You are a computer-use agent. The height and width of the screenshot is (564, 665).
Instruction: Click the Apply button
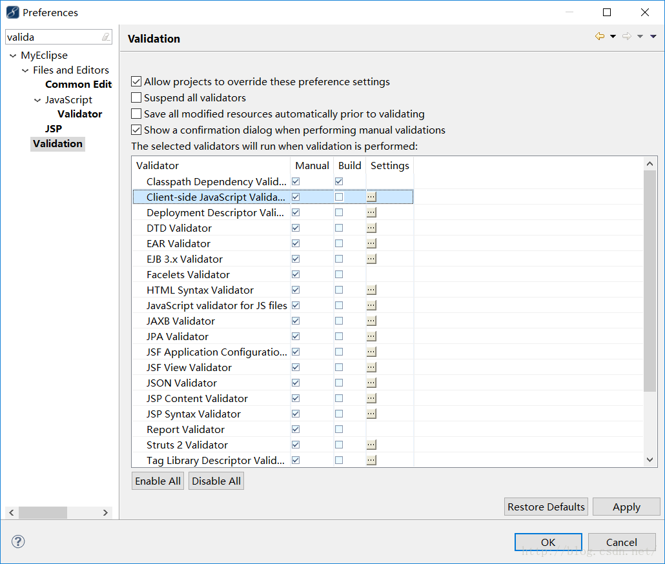point(626,507)
